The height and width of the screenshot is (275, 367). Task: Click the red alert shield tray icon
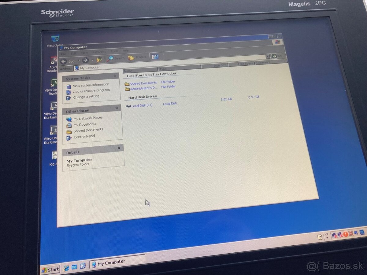pos(346,234)
